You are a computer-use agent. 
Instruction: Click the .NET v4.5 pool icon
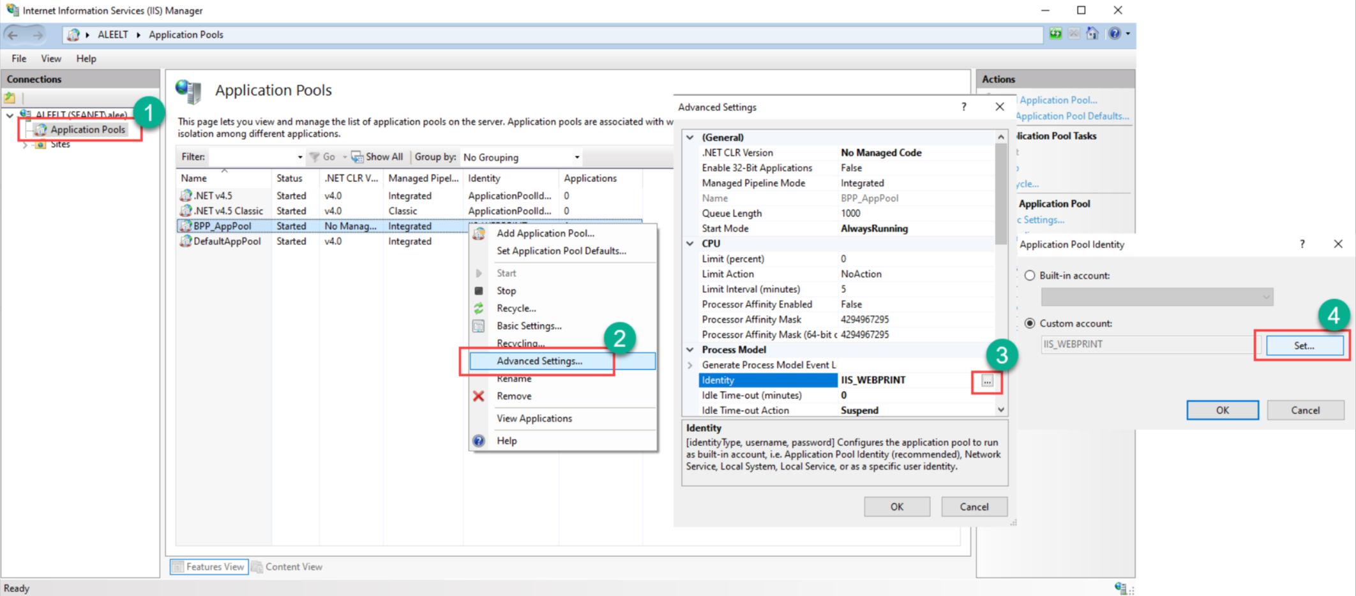[x=186, y=196]
